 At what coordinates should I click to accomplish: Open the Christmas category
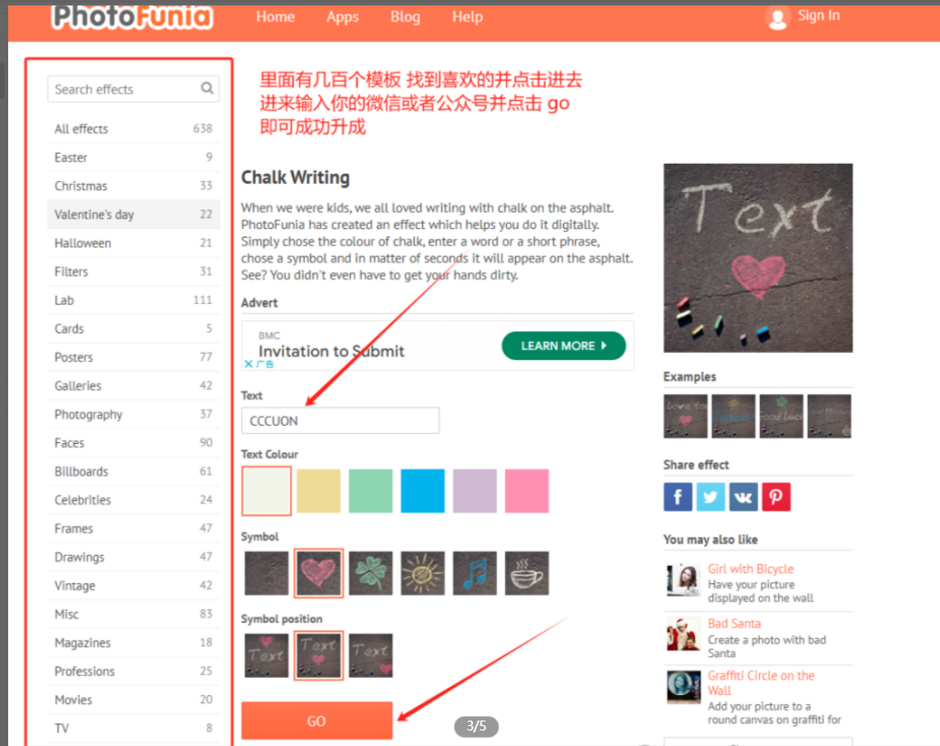click(x=134, y=186)
